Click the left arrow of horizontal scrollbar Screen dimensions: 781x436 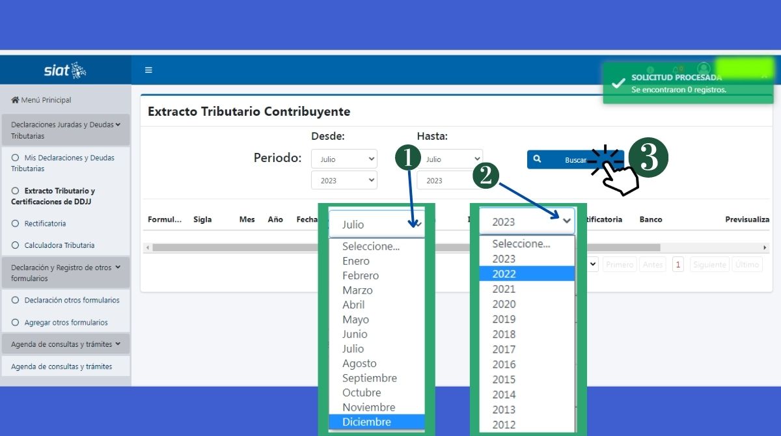coord(147,248)
